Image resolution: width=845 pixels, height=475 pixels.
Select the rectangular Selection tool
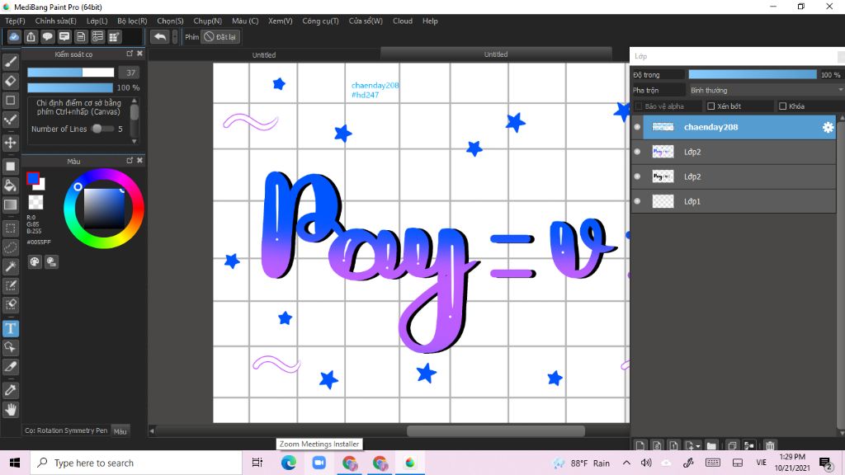pyautogui.click(x=10, y=228)
